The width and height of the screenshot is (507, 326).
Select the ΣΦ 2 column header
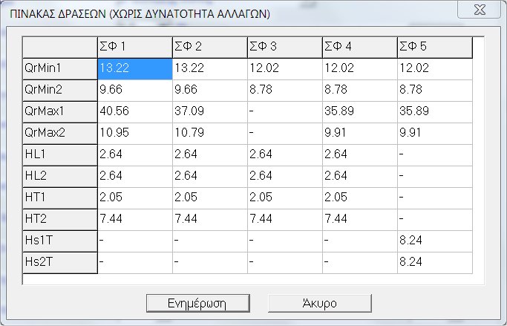209,47
